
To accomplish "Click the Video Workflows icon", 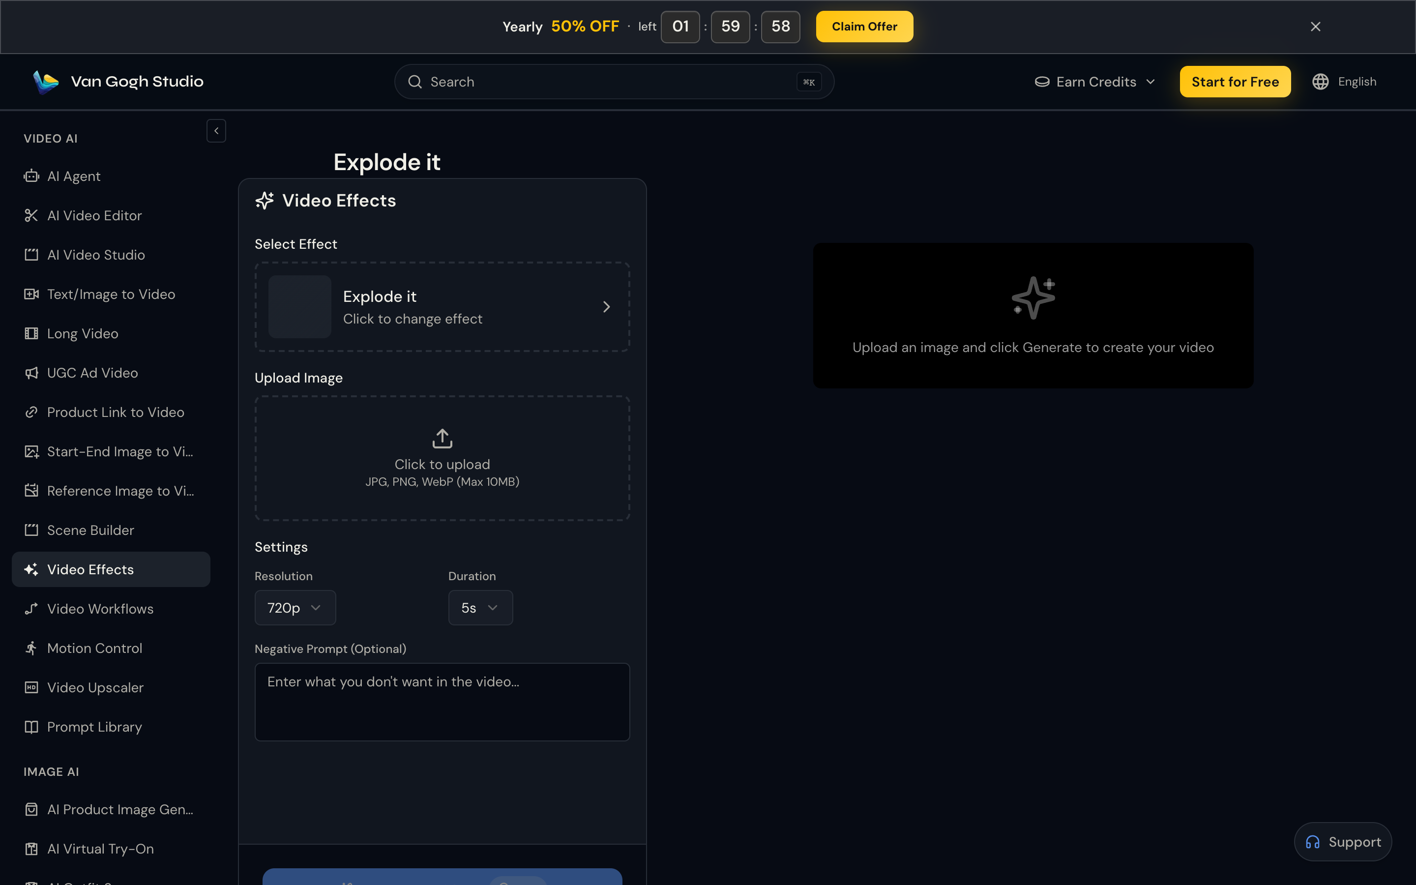I will pos(31,609).
